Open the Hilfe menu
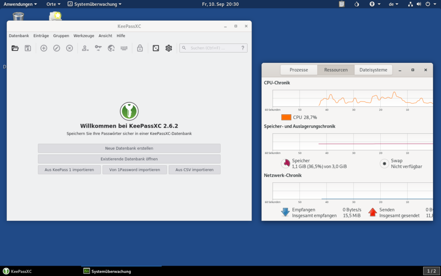441x276 pixels. (121, 36)
